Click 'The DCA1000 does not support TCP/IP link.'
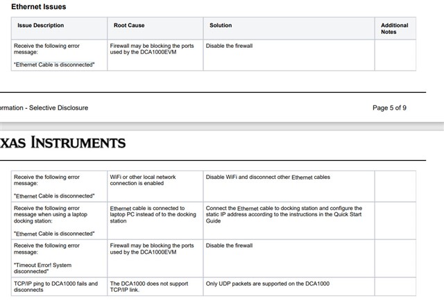 tap(149, 286)
